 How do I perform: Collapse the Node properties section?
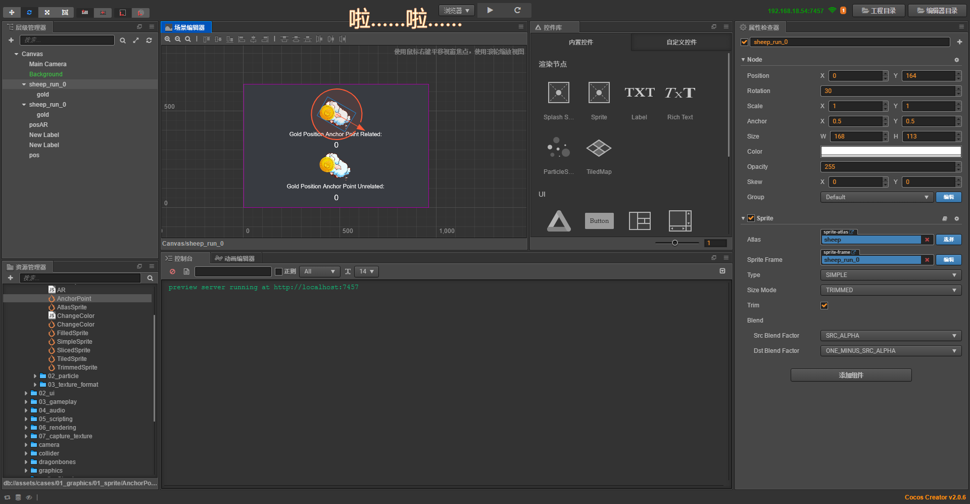(x=743, y=60)
